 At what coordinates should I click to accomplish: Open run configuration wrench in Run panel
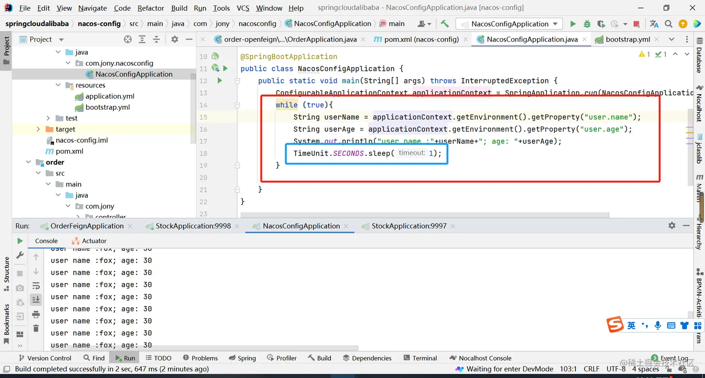(x=20, y=255)
